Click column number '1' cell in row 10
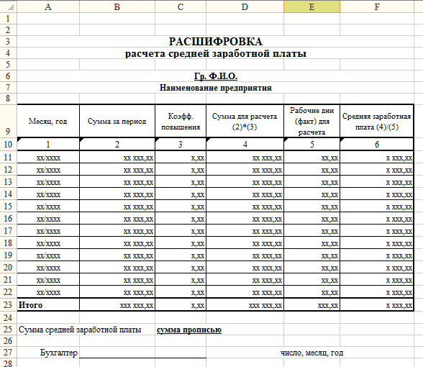The image size is (423, 367). tap(48, 144)
